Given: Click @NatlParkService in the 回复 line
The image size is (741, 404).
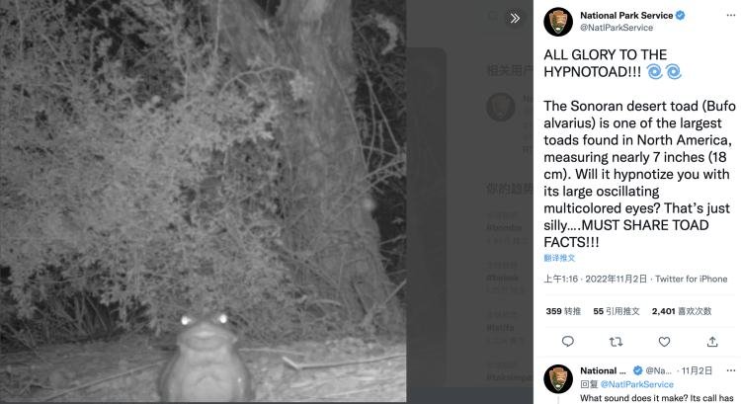Looking at the screenshot, I should tap(636, 384).
